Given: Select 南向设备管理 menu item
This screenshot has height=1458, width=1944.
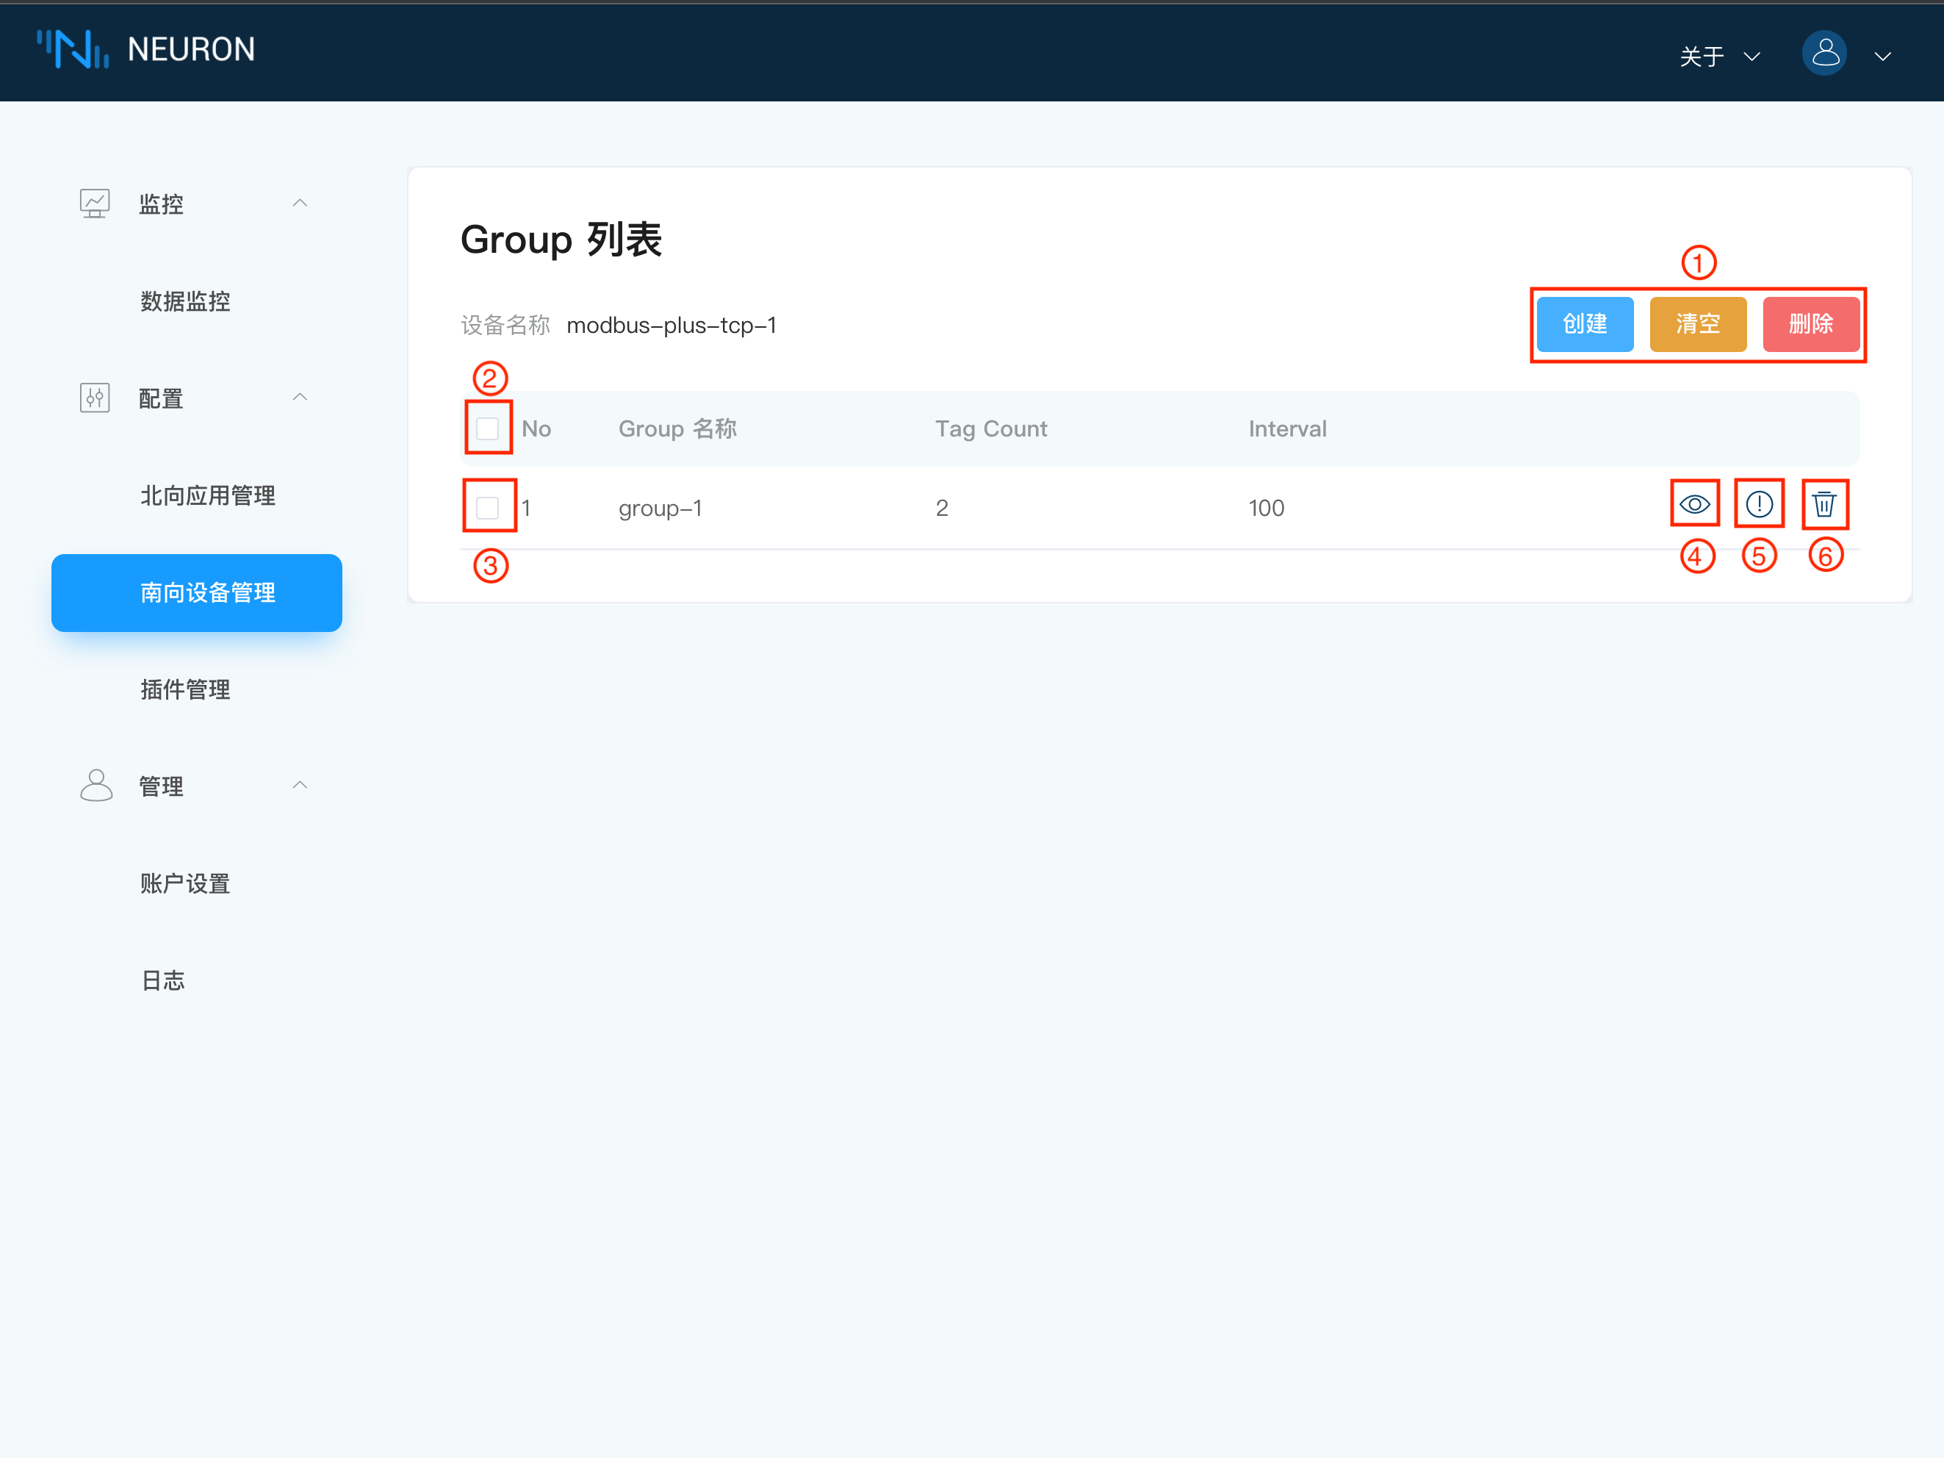Looking at the screenshot, I should [x=197, y=592].
